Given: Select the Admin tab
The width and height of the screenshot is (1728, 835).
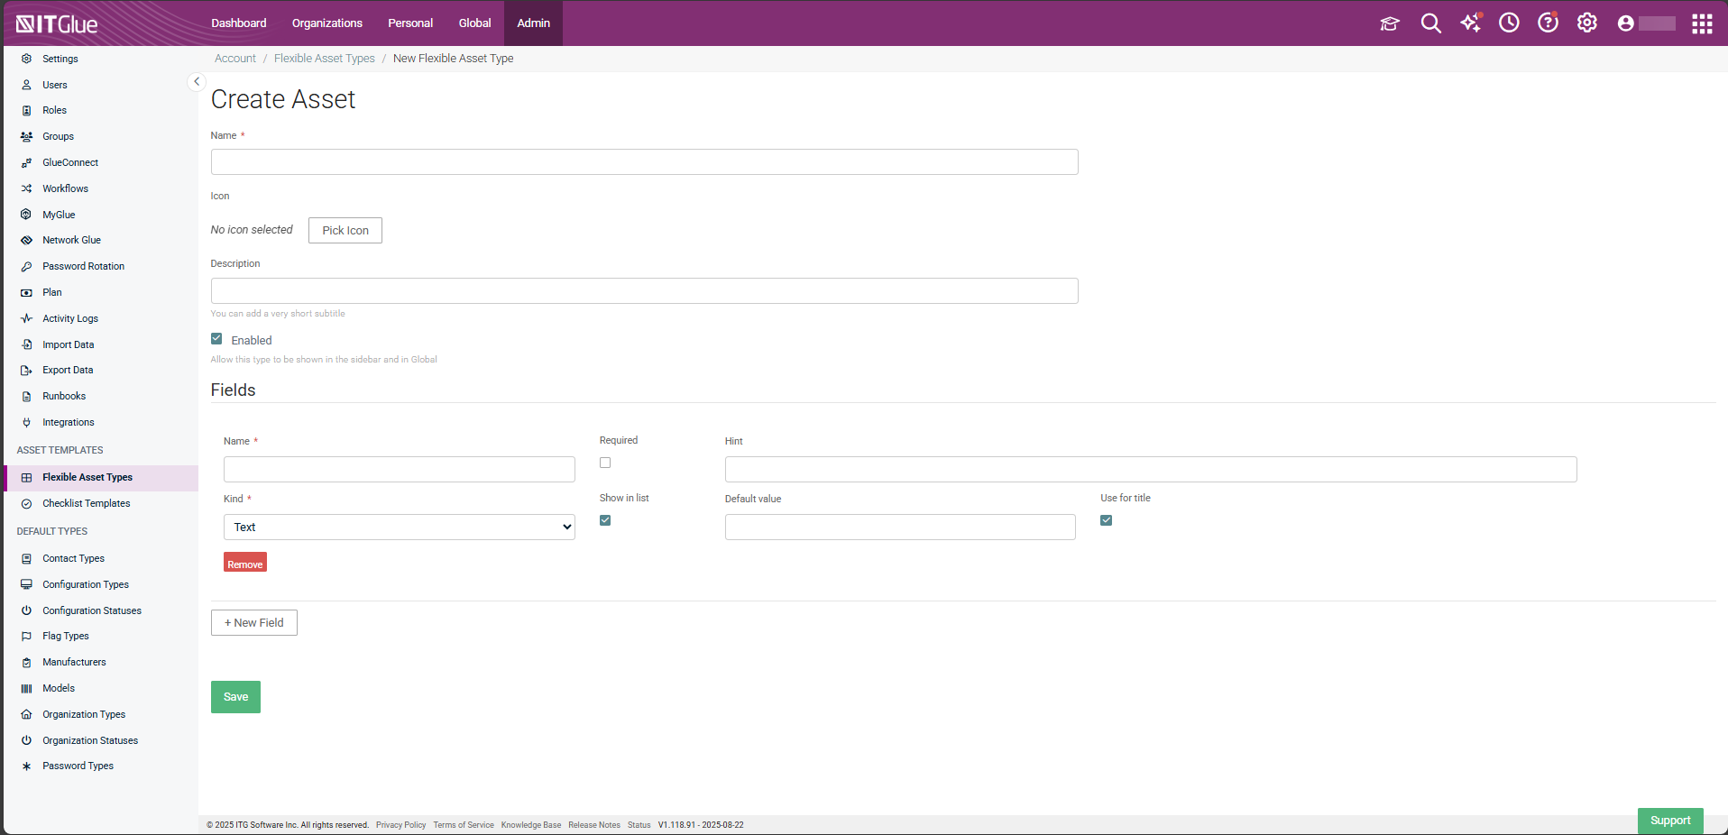Looking at the screenshot, I should [x=533, y=23].
